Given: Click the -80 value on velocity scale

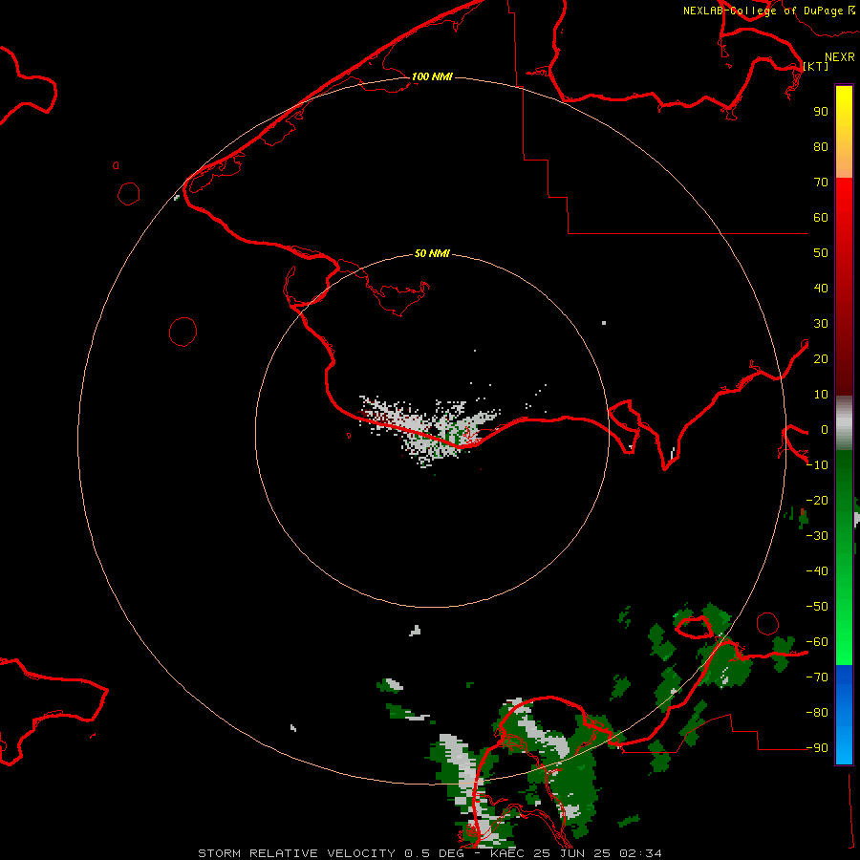Looking at the screenshot, I should [x=817, y=713].
